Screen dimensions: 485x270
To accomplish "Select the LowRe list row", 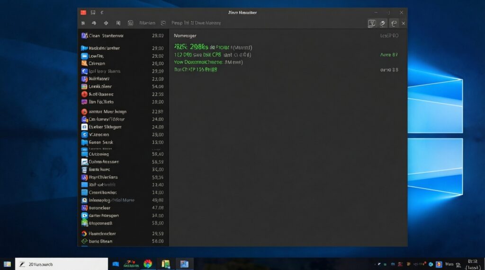I will pyautogui.click(x=96, y=56).
